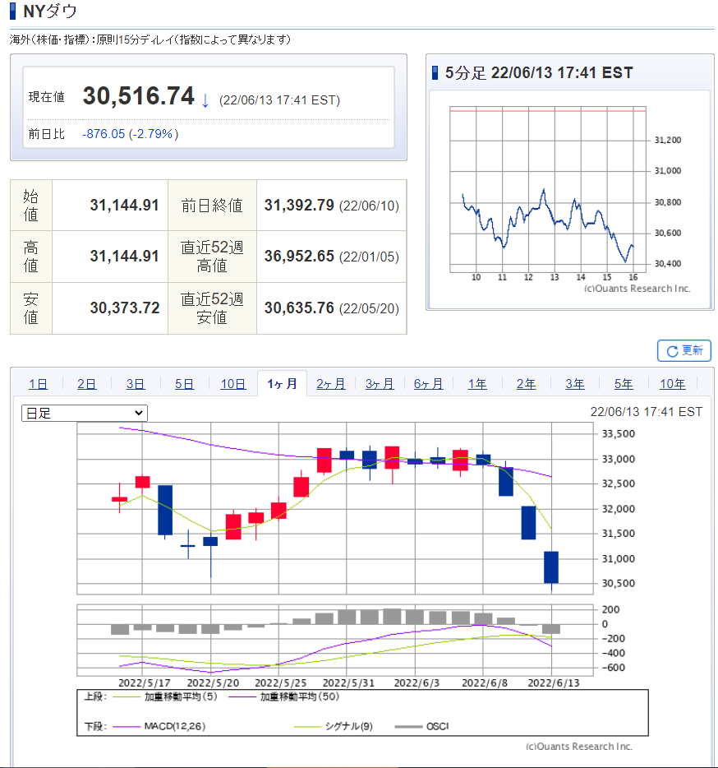The width and height of the screenshot is (718, 768).
Task: Select the 2日 period tab
Action: (86, 384)
